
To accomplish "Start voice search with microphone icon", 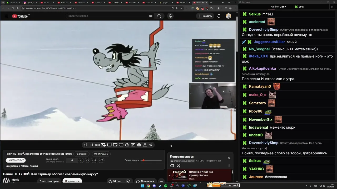I will [x=170, y=16].
